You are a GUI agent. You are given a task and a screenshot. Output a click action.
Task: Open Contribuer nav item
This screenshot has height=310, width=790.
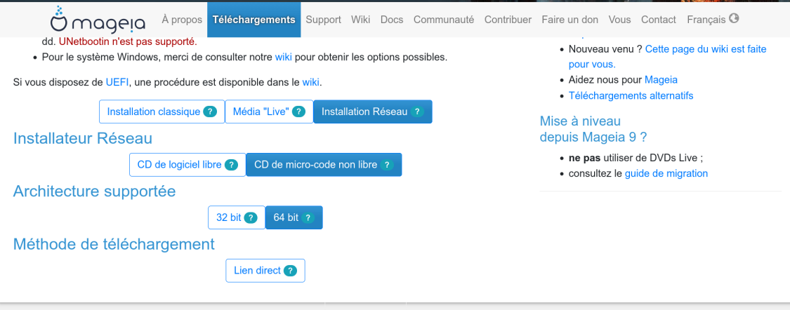(508, 20)
